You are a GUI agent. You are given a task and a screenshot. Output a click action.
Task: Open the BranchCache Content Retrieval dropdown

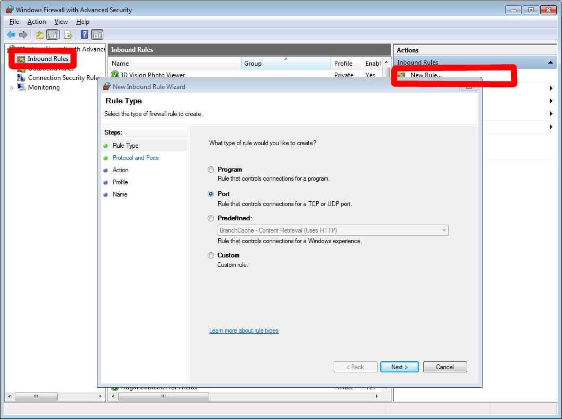333,230
